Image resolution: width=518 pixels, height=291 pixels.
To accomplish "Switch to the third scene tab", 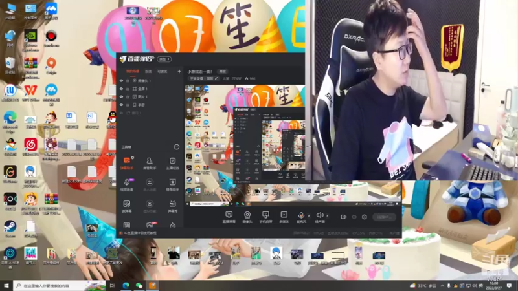I will pyautogui.click(x=163, y=72).
